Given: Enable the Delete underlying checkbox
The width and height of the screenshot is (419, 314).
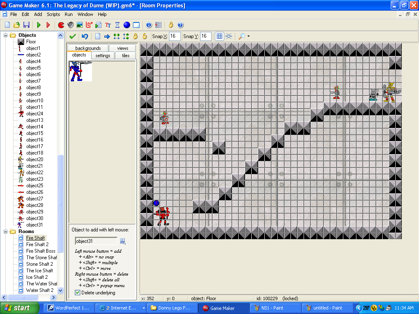Looking at the screenshot, I should tap(78, 292).
